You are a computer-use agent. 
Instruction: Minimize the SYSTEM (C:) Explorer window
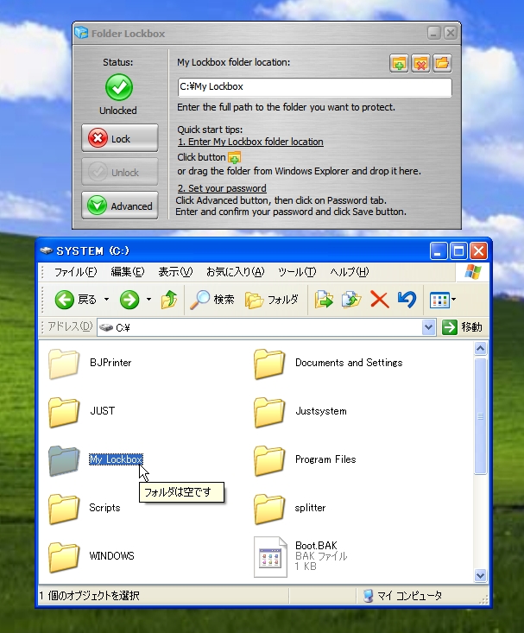439,251
